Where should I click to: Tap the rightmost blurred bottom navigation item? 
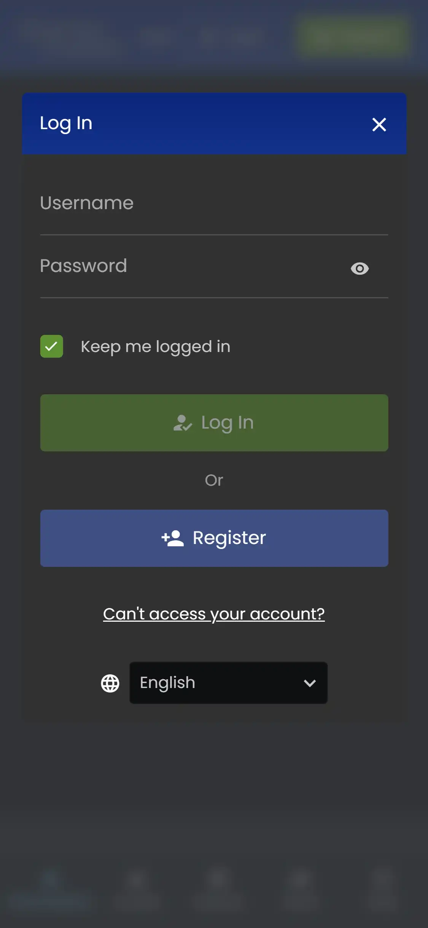click(x=382, y=888)
